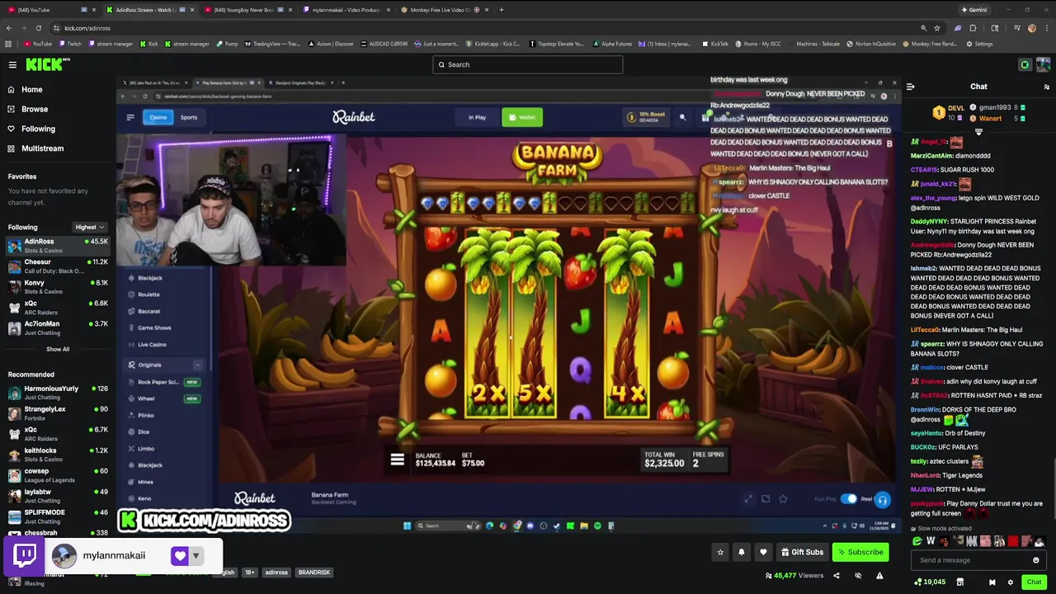Open the Following page
The height and width of the screenshot is (594, 1056).
pyautogui.click(x=38, y=129)
